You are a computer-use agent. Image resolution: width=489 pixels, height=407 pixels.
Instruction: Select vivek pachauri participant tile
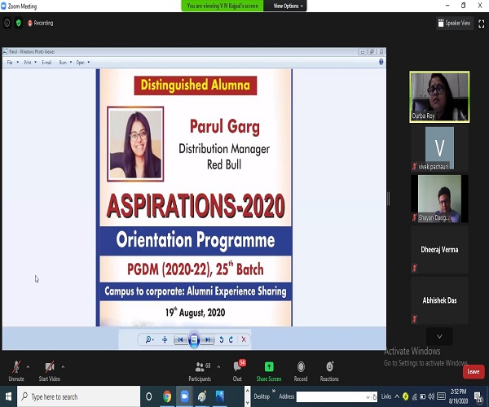pyautogui.click(x=439, y=148)
